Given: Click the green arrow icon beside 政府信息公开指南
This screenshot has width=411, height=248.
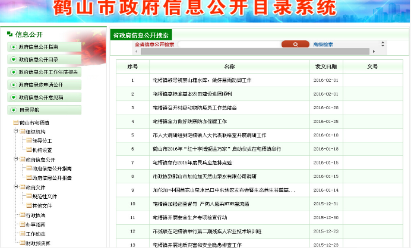Looking at the screenshot, I should pos(14,47).
